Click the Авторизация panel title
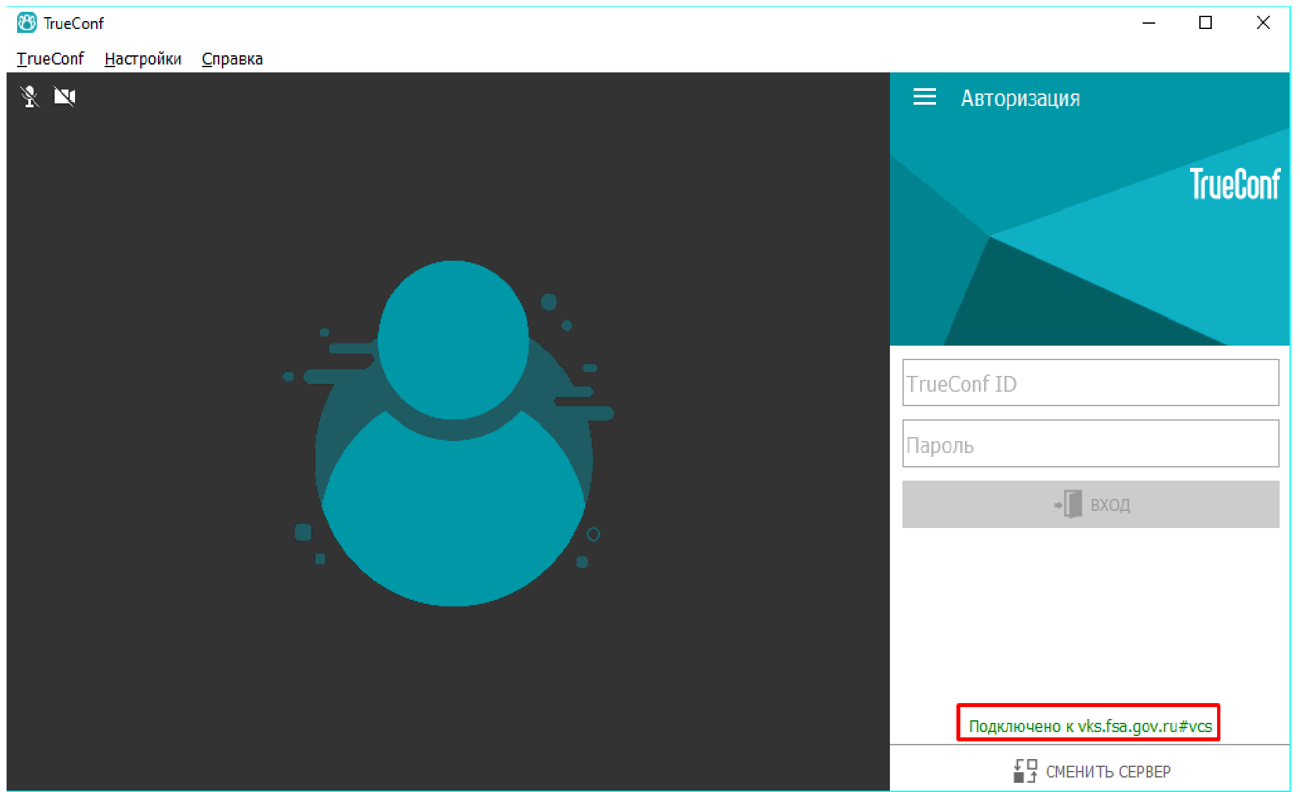This screenshot has width=1300, height=792. coord(1020,98)
